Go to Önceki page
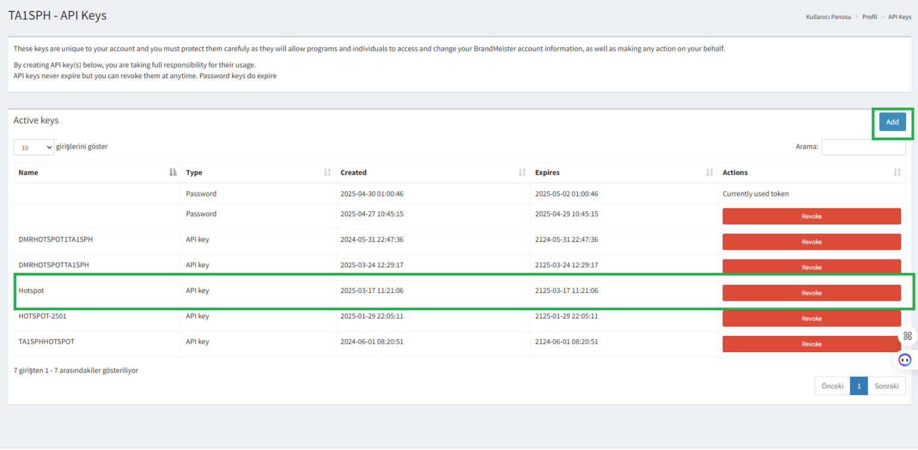Screen dimensions: 918x450 832,386
